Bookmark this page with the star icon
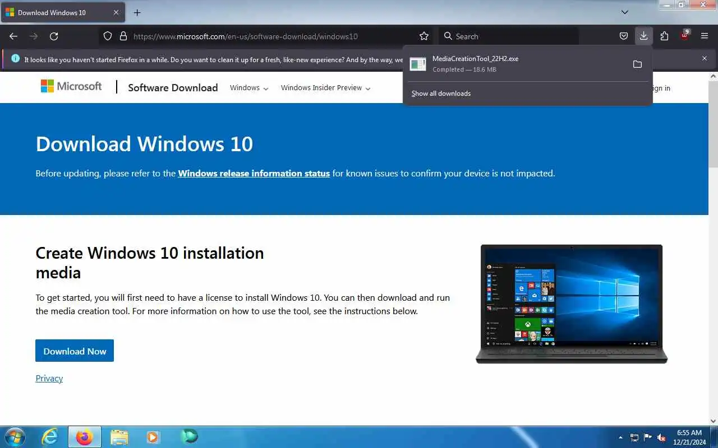The width and height of the screenshot is (718, 448). click(424, 36)
